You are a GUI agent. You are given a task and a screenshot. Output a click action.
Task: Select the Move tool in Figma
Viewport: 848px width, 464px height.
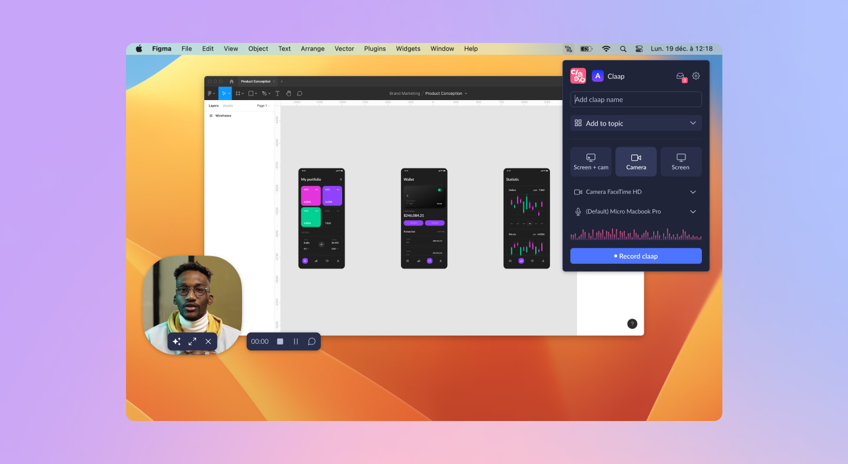(224, 93)
